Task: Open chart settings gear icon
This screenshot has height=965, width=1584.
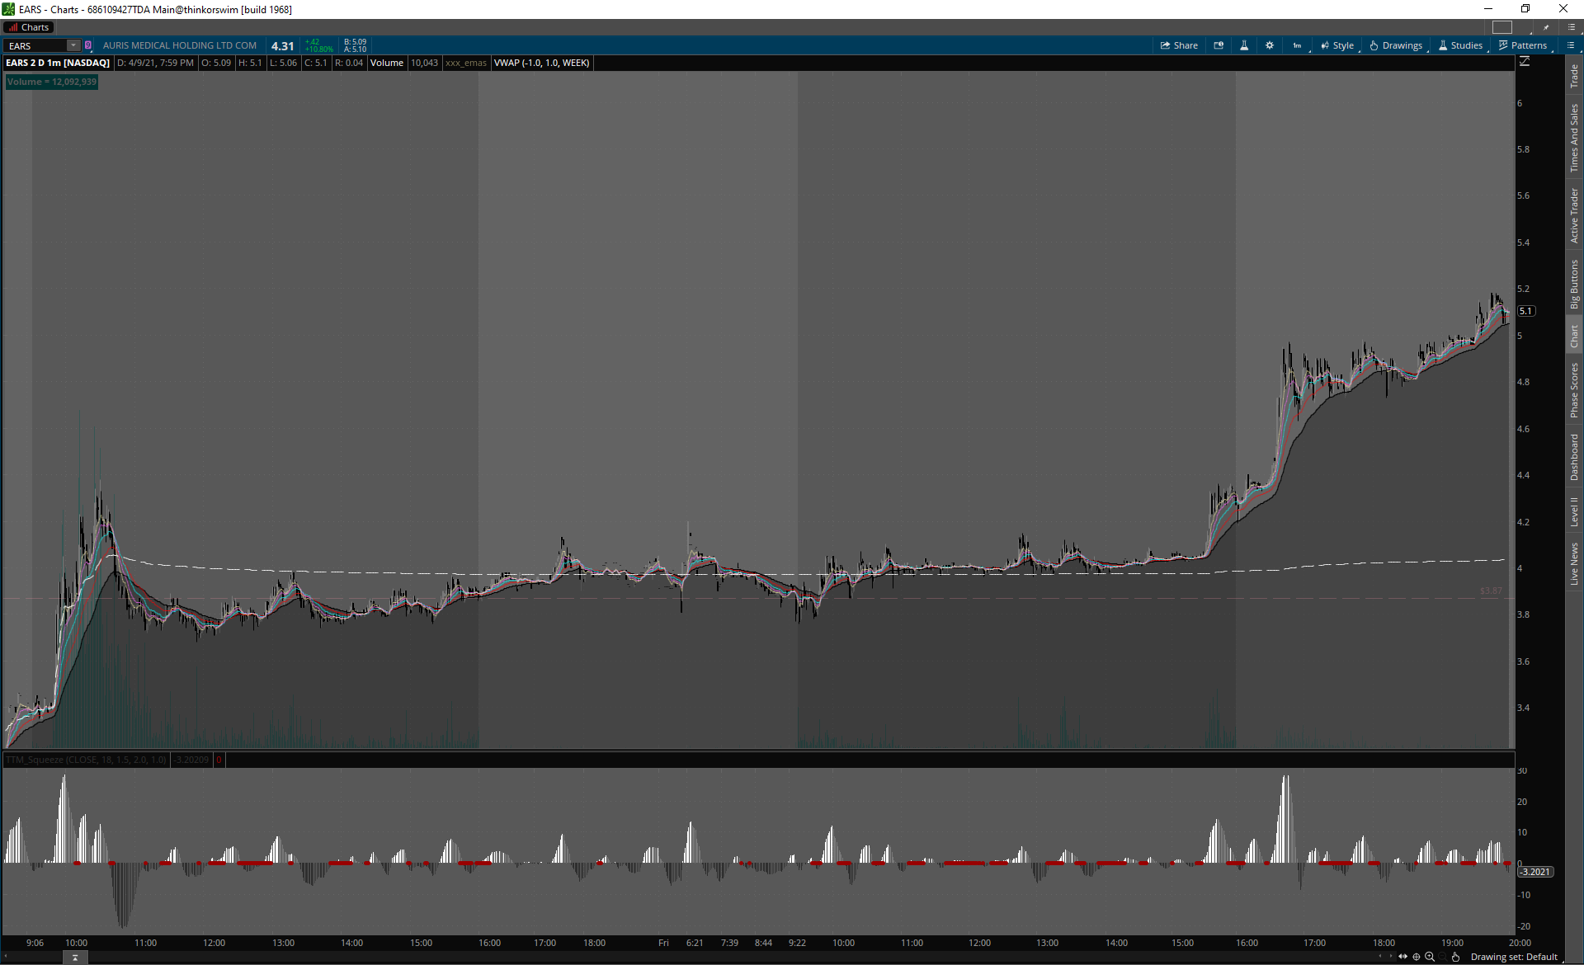Action: 1270,45
